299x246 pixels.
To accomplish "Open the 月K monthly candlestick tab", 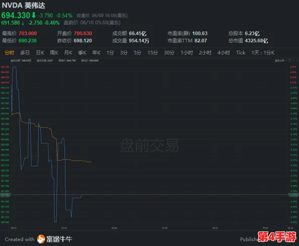I will (68, 53).
